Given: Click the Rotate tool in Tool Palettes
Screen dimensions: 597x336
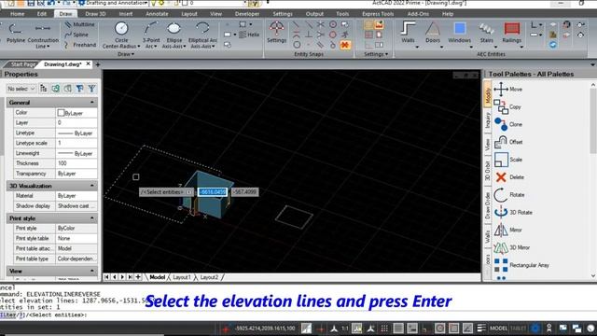Looking at the screenshot, I should [509, 195].
